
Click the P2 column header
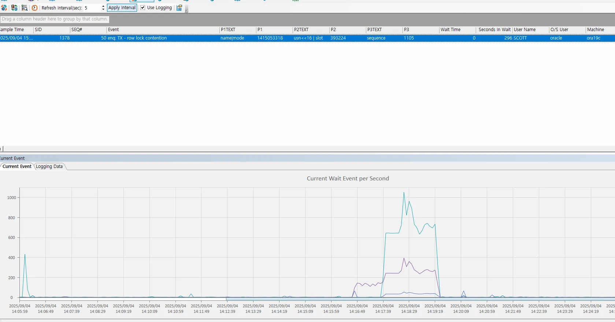click(x=348, y=30)
